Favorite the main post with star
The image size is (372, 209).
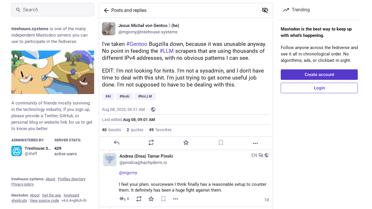point(186,143)
